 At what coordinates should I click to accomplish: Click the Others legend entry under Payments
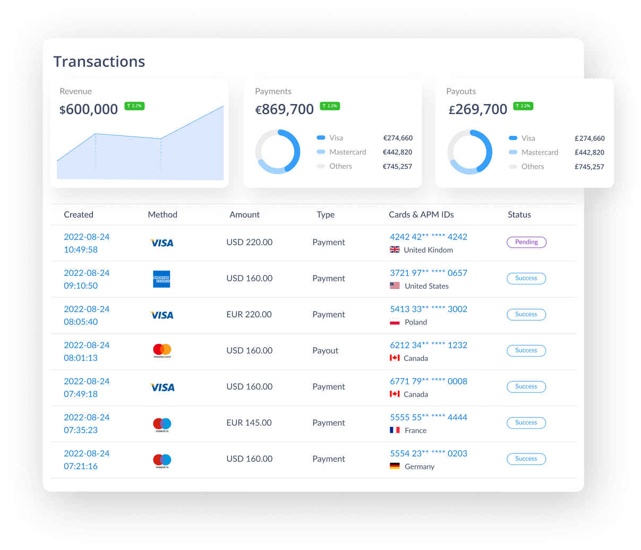click(x=341, y=166)
